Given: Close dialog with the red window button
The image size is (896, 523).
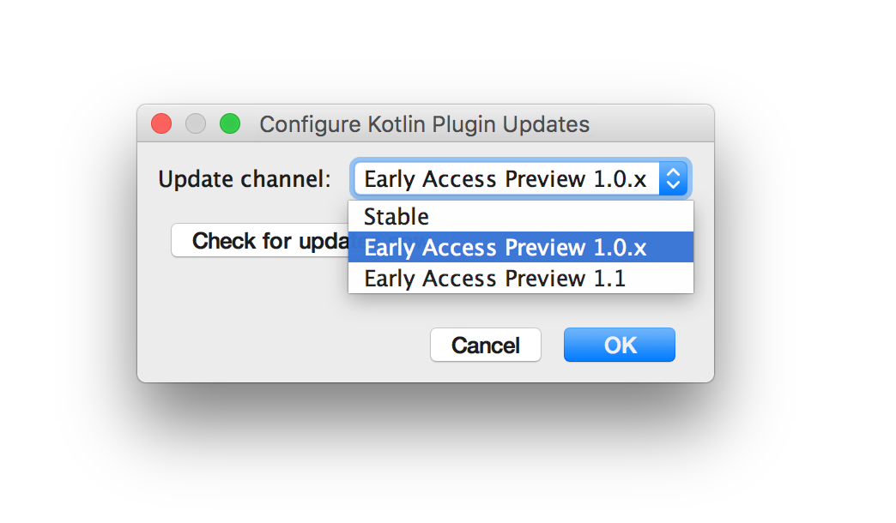Looking at the screenshot, I should point(161,123).
